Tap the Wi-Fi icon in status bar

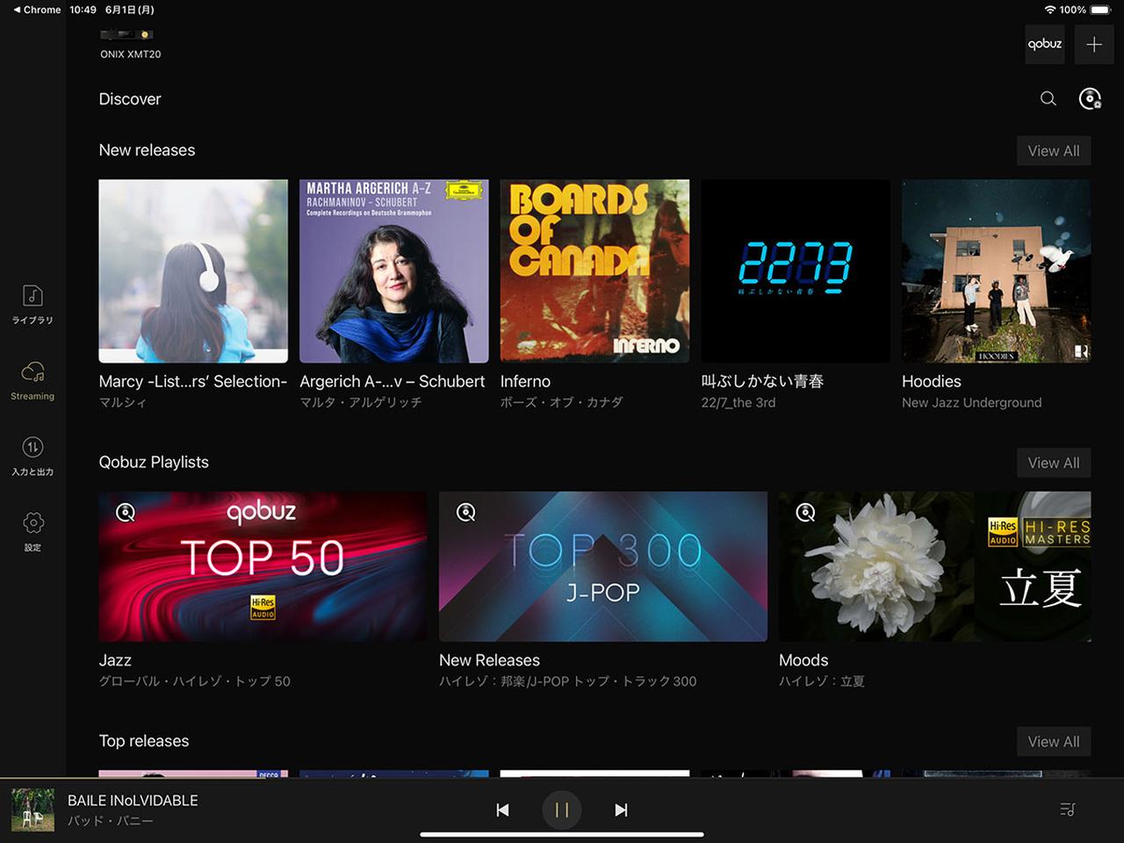1049,10
